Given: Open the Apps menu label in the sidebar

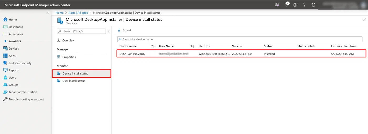Looking at the screenshot, I should pyautogui.click(x=12, y=56).
